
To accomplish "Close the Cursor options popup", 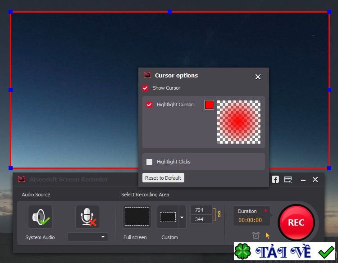I will (x=258, y=77).
